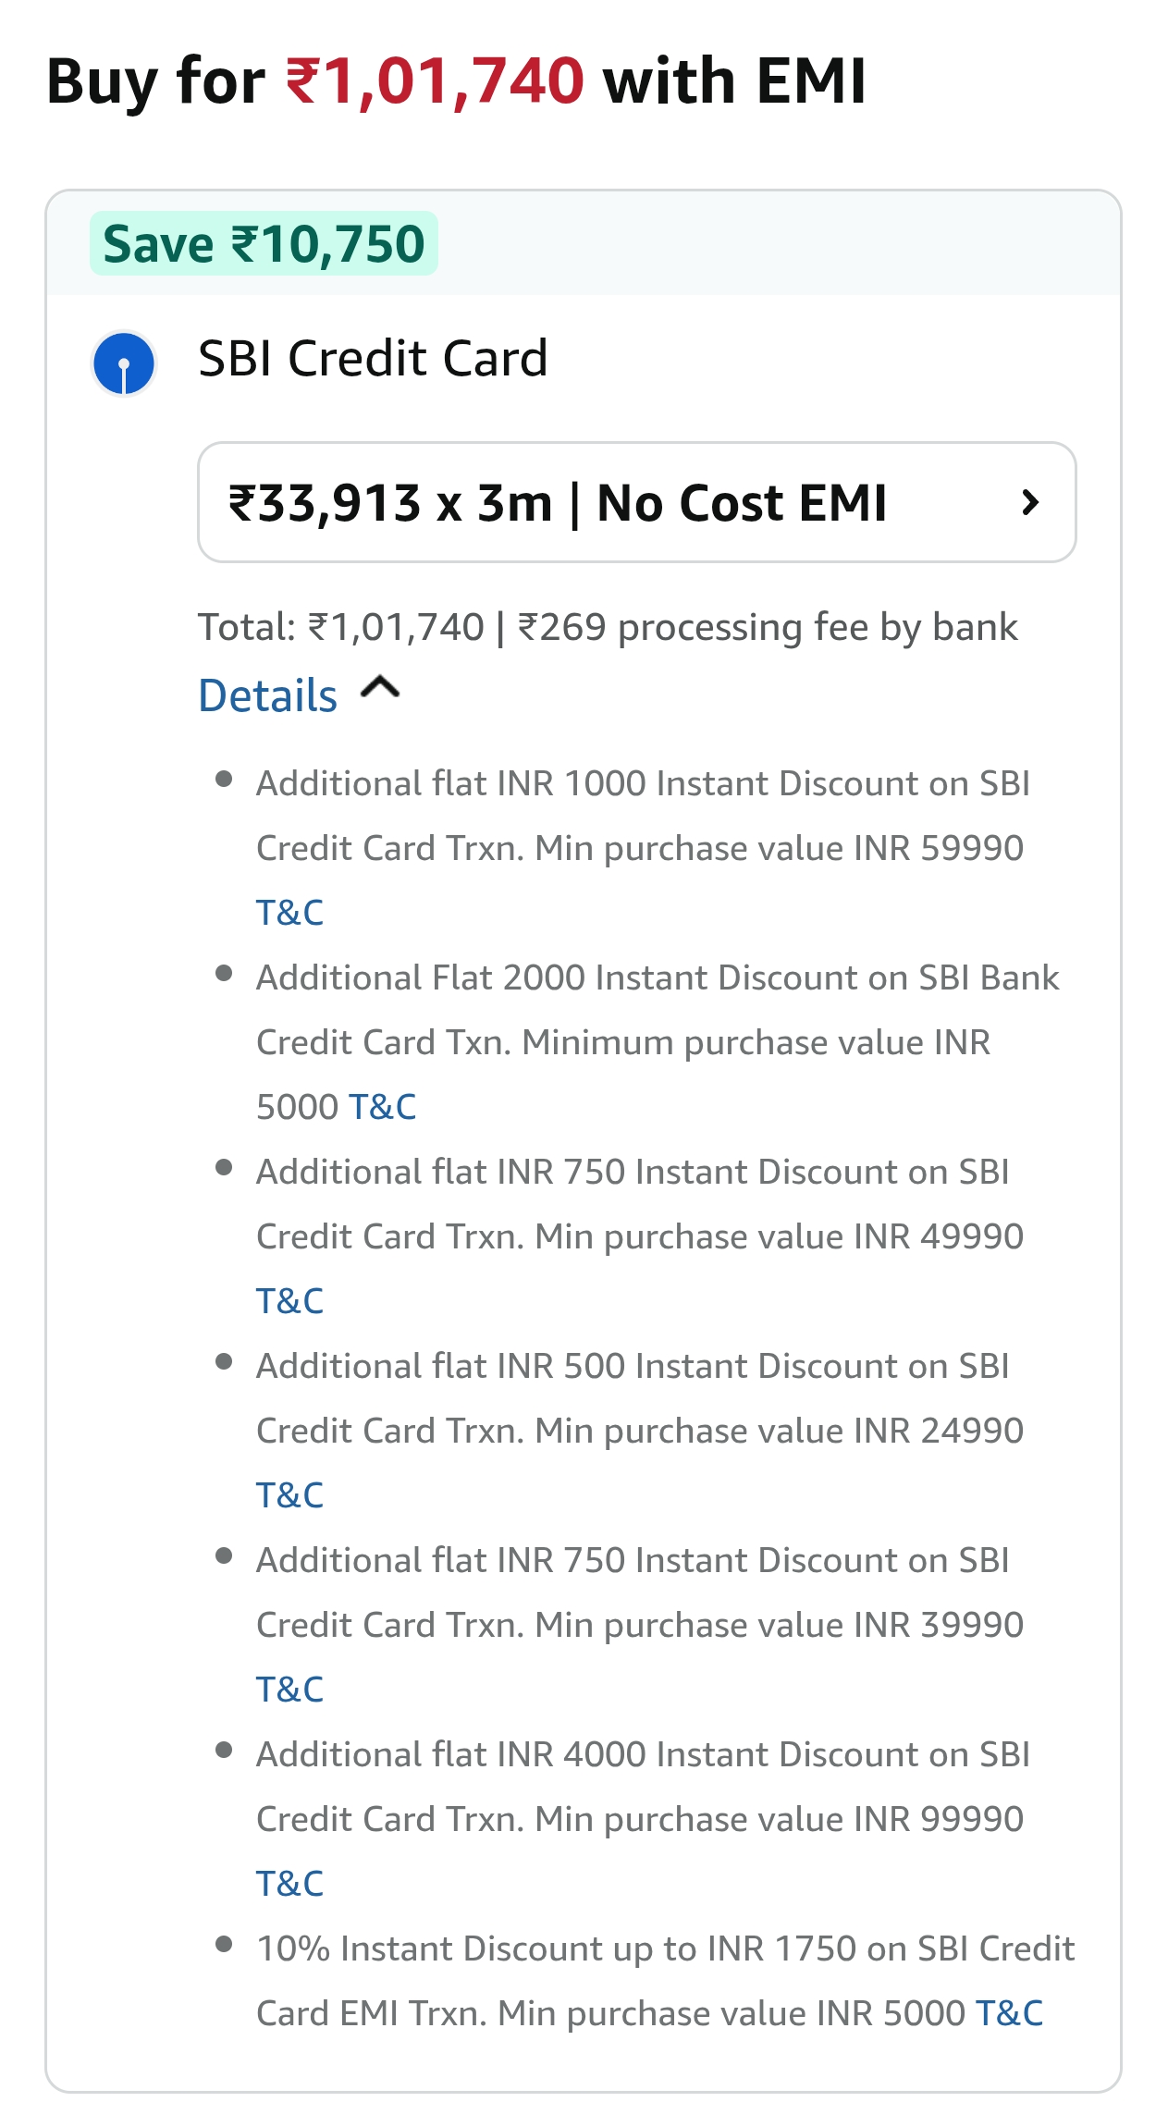The height and width of the screenshot is (2102, 1168).
Task: Click the SBI bank logo icon
Action: 124,363
